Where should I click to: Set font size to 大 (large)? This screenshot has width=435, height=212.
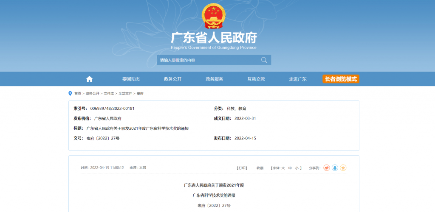pyautogui.click(x=283, y=168)
